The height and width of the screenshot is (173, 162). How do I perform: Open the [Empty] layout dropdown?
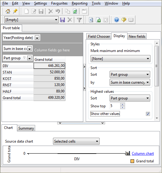point(56,20)
